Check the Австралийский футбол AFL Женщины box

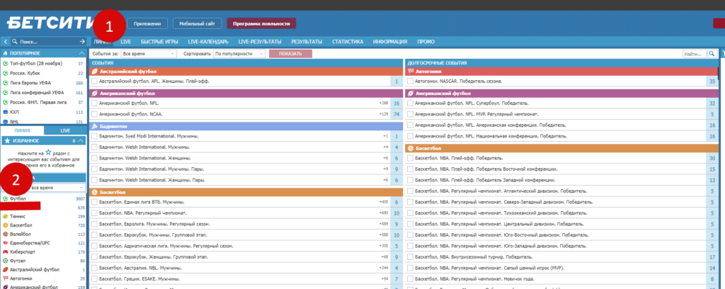[x=94, y=81]
